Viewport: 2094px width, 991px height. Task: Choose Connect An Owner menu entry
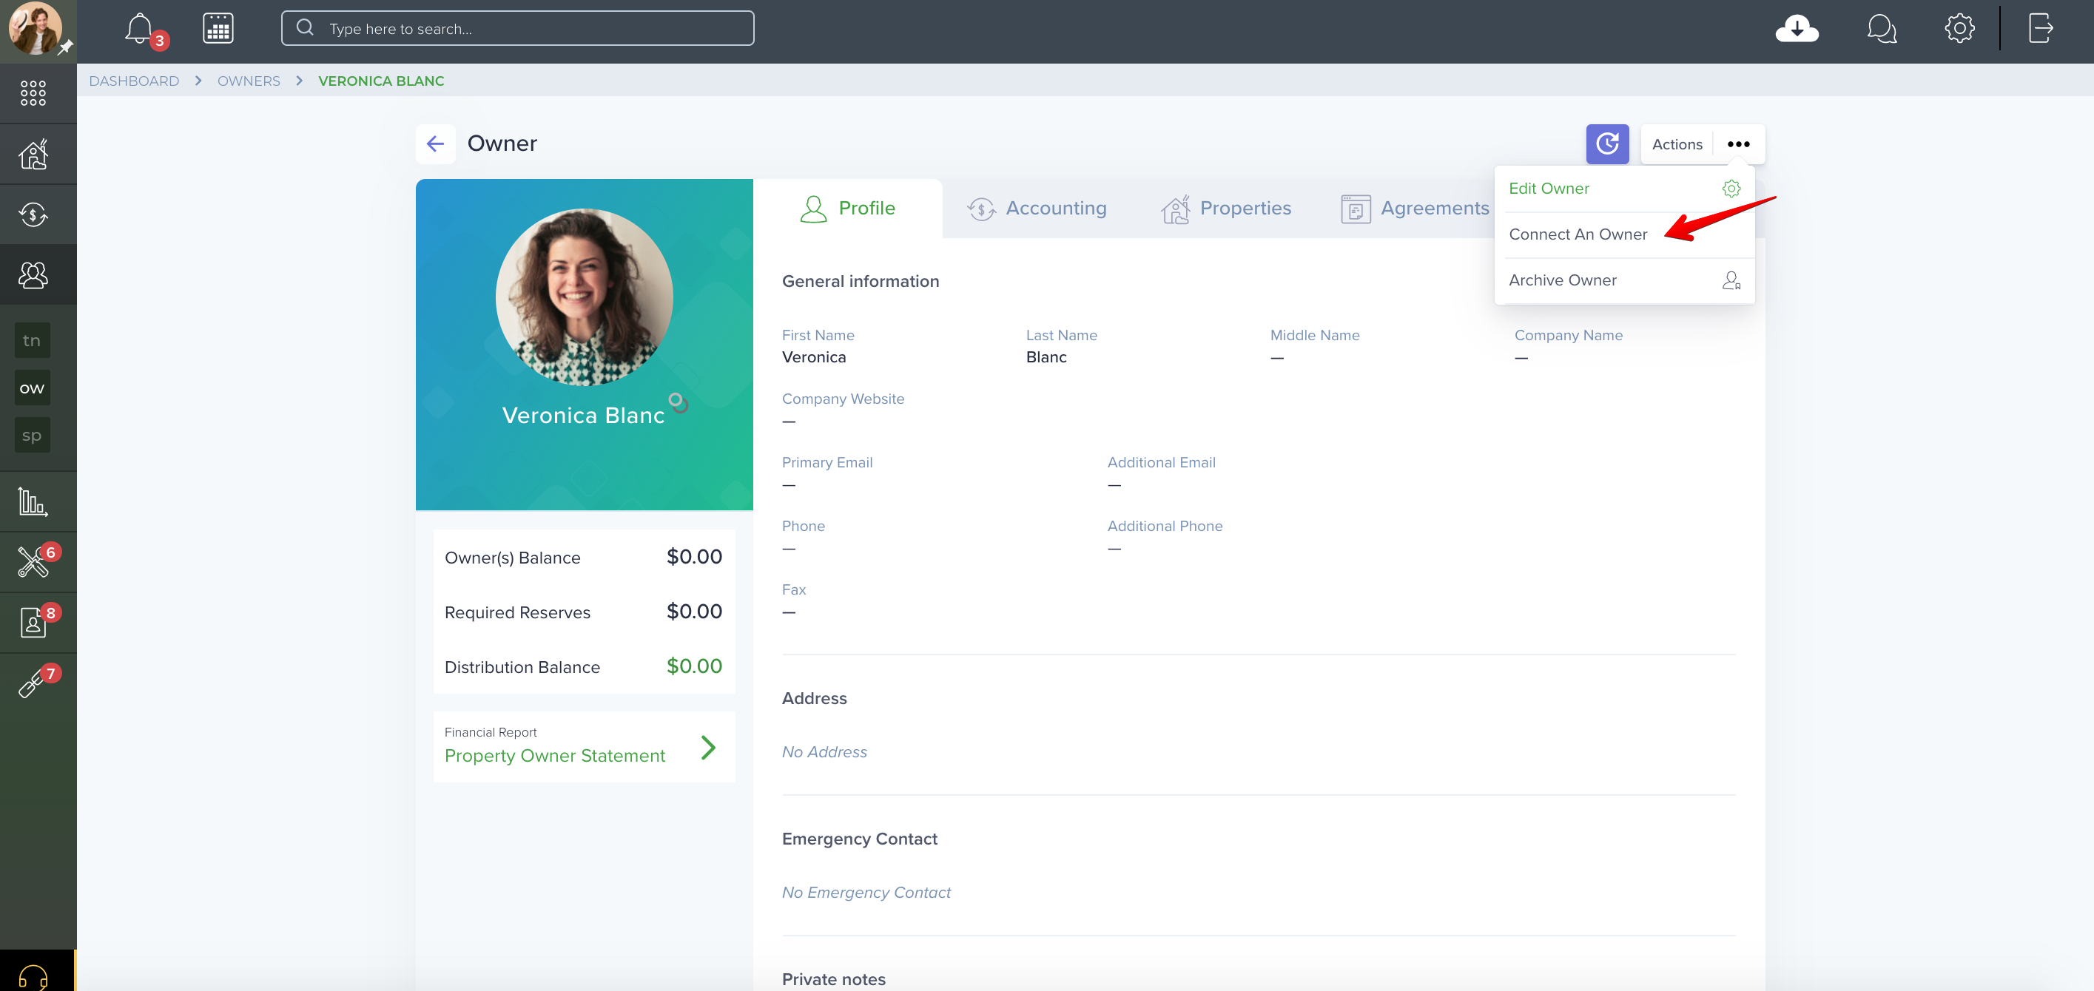(x=1623, y=234)
